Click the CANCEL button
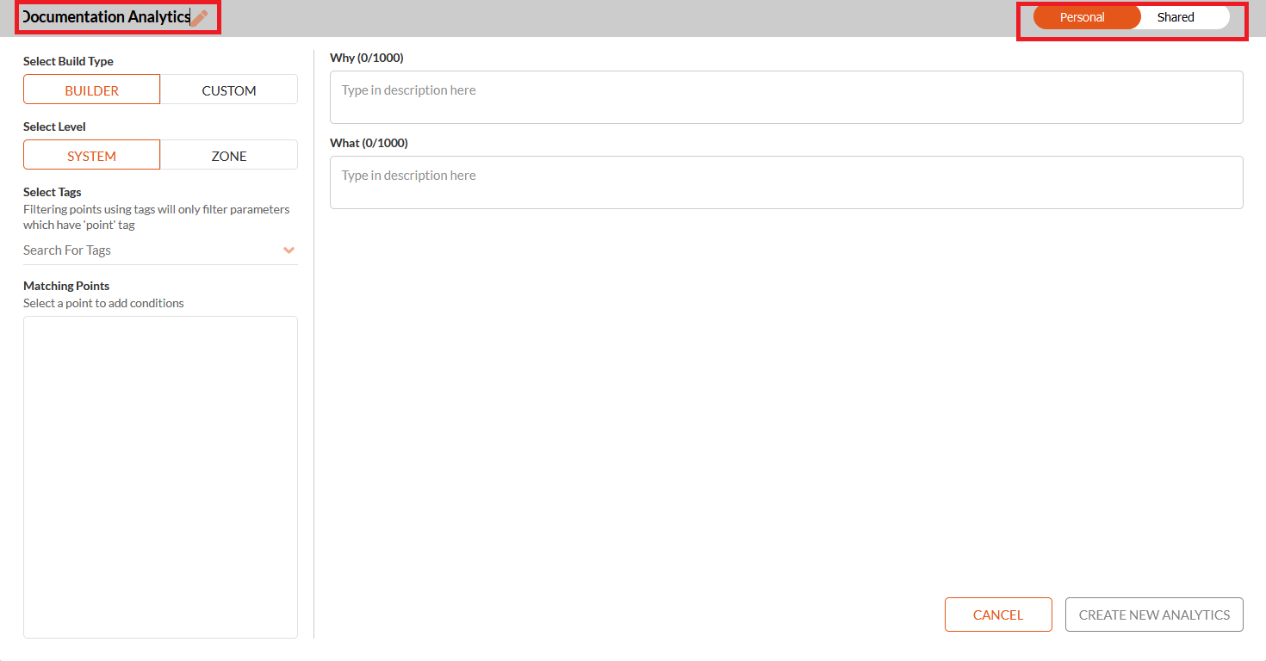Viewport: 1266px width, 661px height. pos(998,615)
